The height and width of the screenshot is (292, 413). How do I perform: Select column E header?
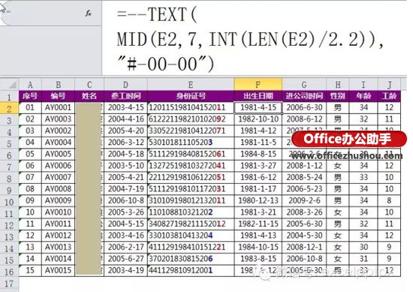[191, 85]
